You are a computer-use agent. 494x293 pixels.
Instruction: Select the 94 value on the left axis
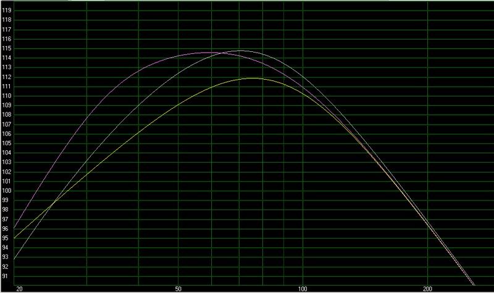(6, 248)
